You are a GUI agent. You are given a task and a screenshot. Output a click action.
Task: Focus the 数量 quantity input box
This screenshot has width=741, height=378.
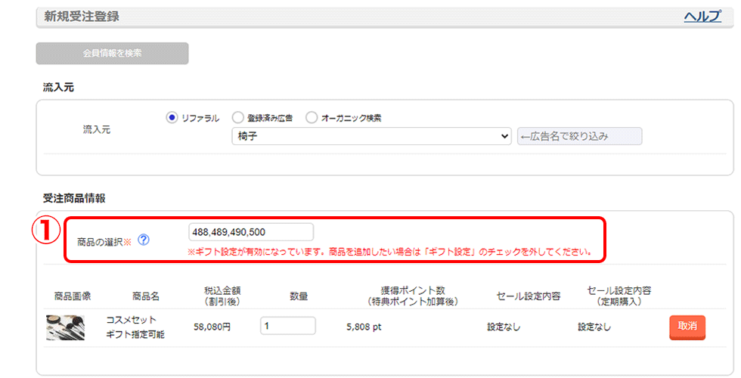point(287,327)
